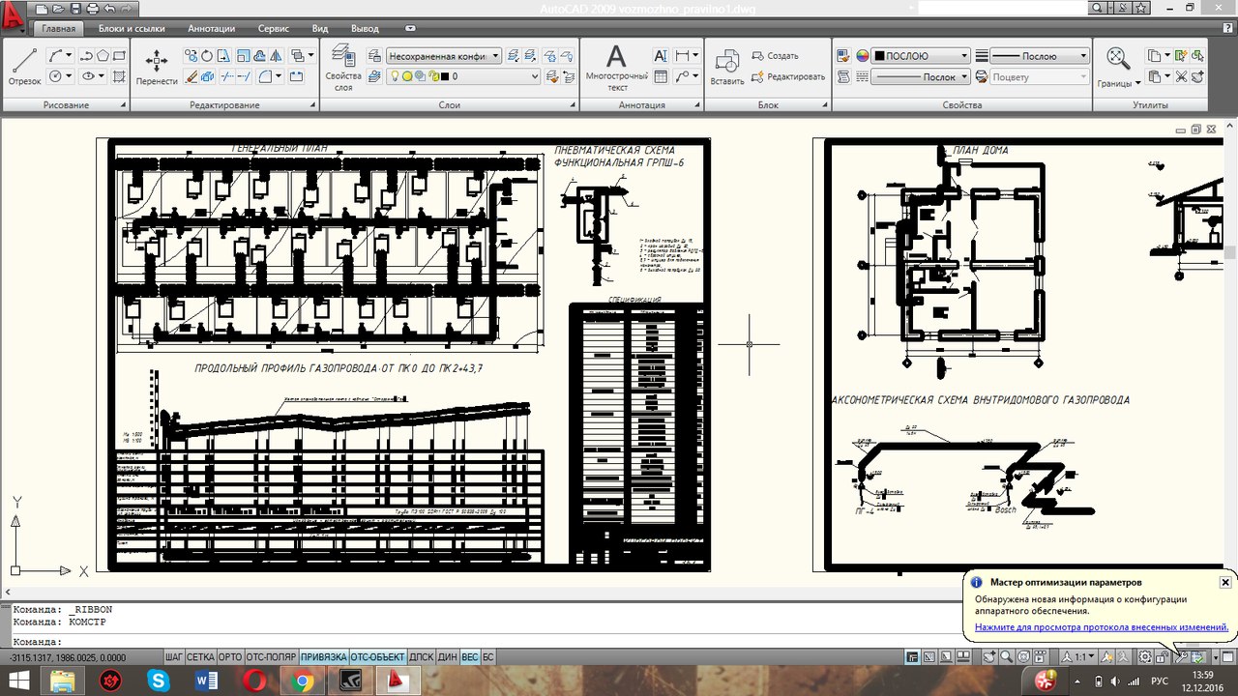Screen dimensions: 1238x696
Task: Select the Mirror tool in Редактирование
Action: [x=277, y=56]
